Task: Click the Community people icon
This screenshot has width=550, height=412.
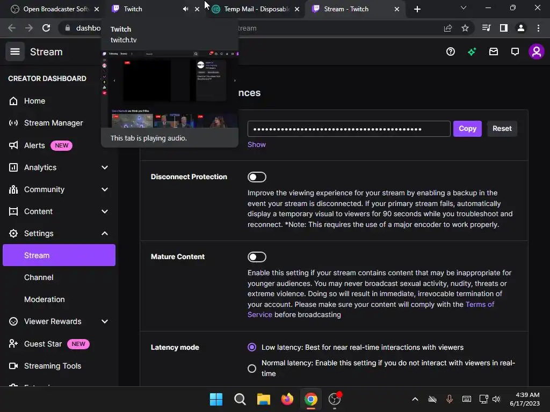Action: [13, 189]
